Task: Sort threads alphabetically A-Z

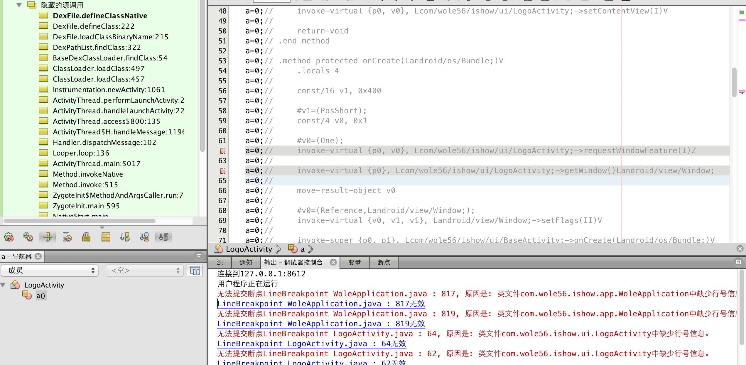Action: 144,237
